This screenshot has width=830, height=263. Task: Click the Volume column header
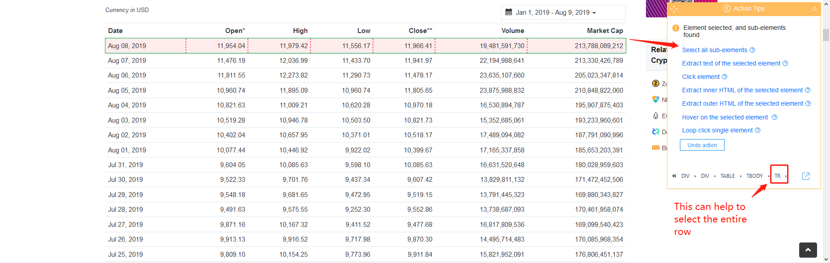513,31
